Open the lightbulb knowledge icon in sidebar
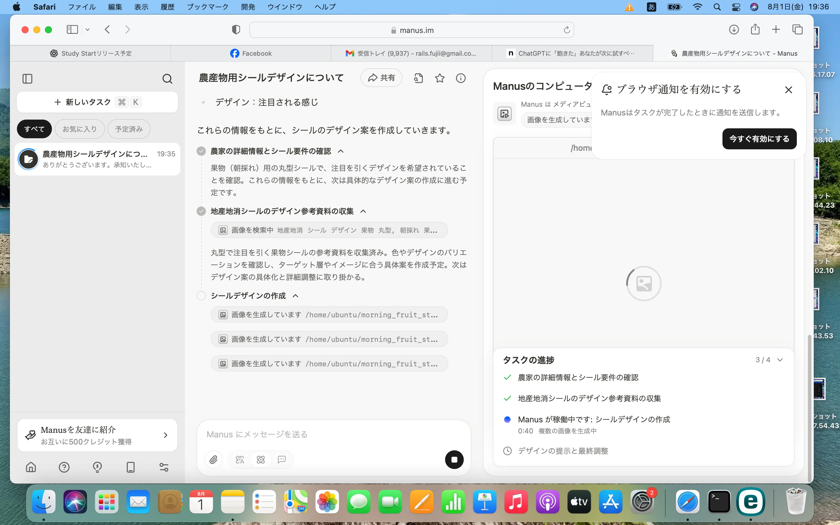This screenshot has width=840, height=525. point(97,467)
